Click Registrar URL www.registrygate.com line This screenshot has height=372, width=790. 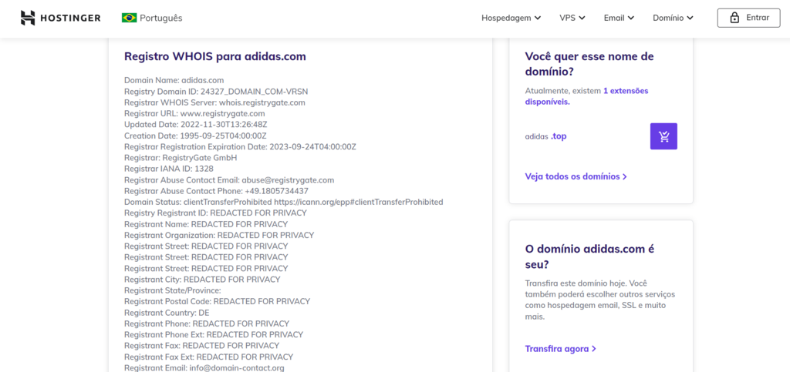pyautogui.click(x=194, y=113)
